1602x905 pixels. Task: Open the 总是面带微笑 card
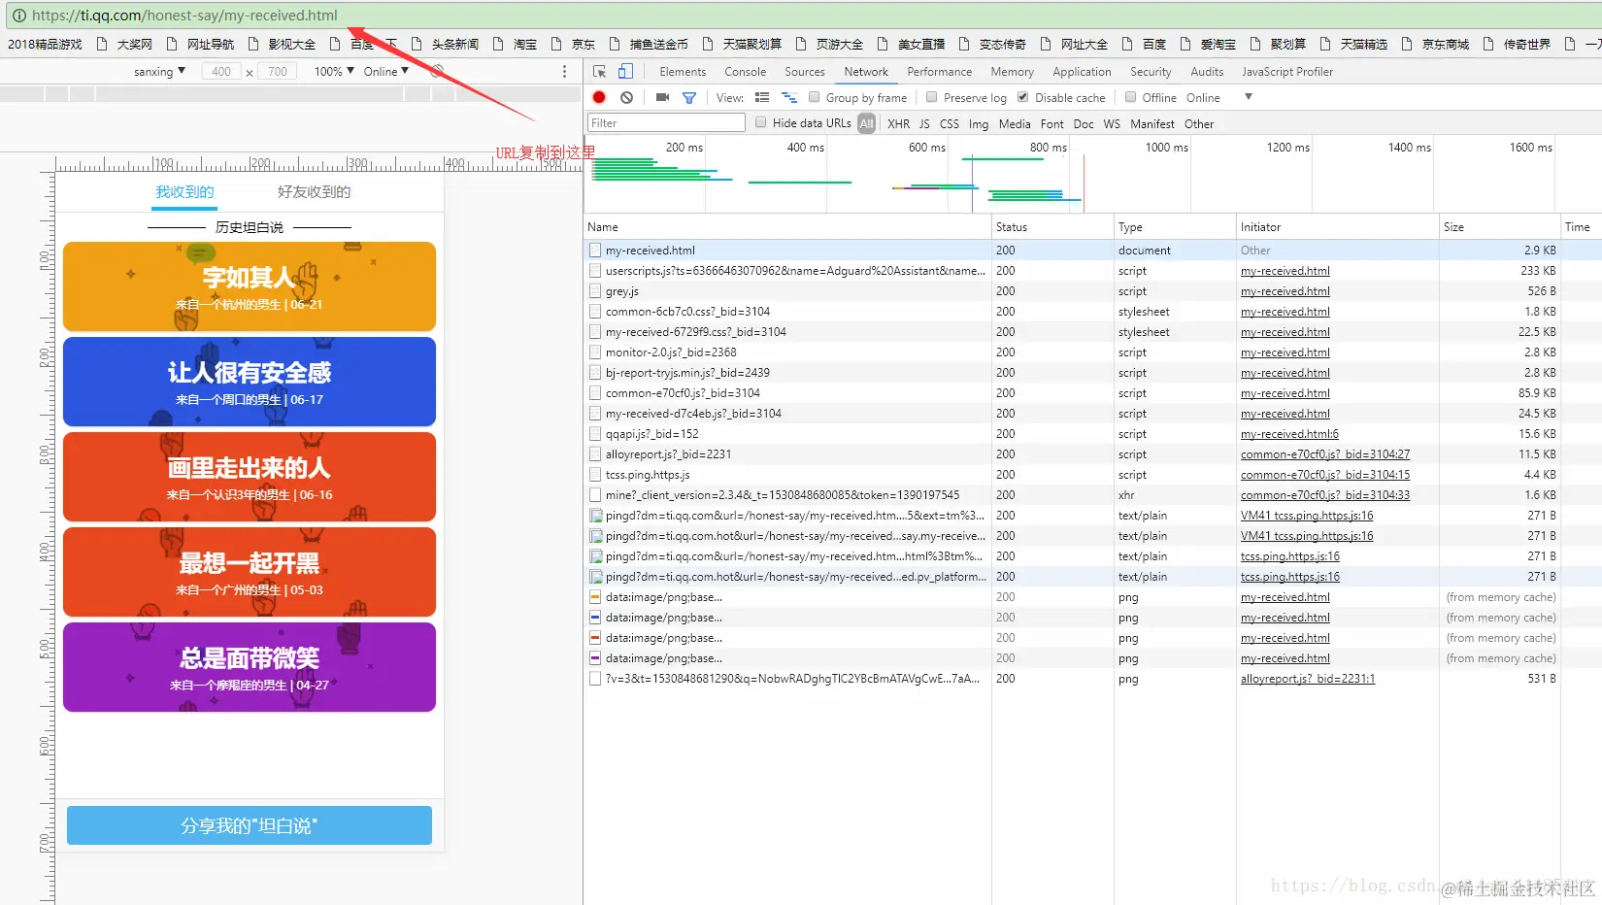tap(250, 667)
